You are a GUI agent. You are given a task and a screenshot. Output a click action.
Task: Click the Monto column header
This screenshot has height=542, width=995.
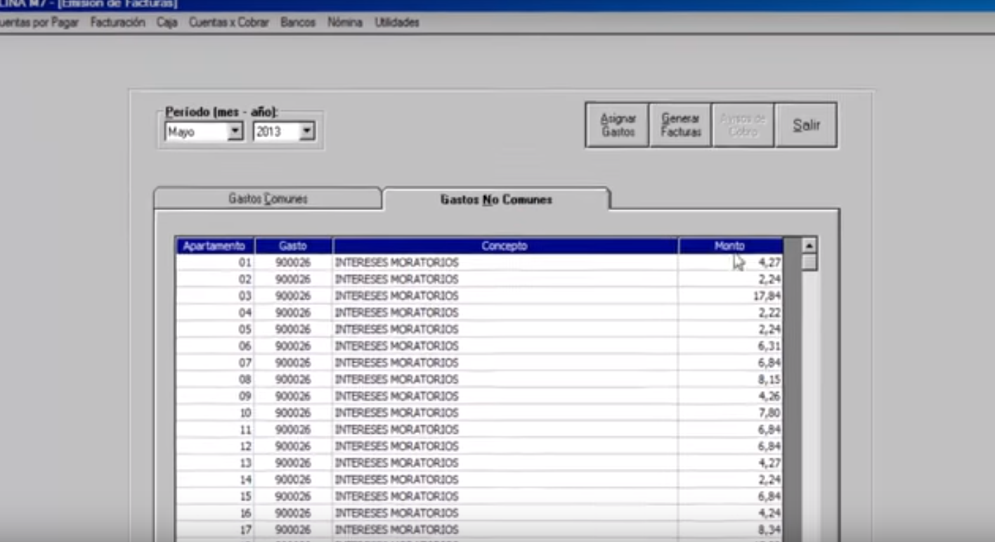tap(730, 246)
